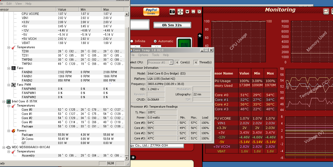The height and width of the screenshot is (167, 333).
Task: Click the four-arrow move icon in OCCT
Action: (180, 11)
